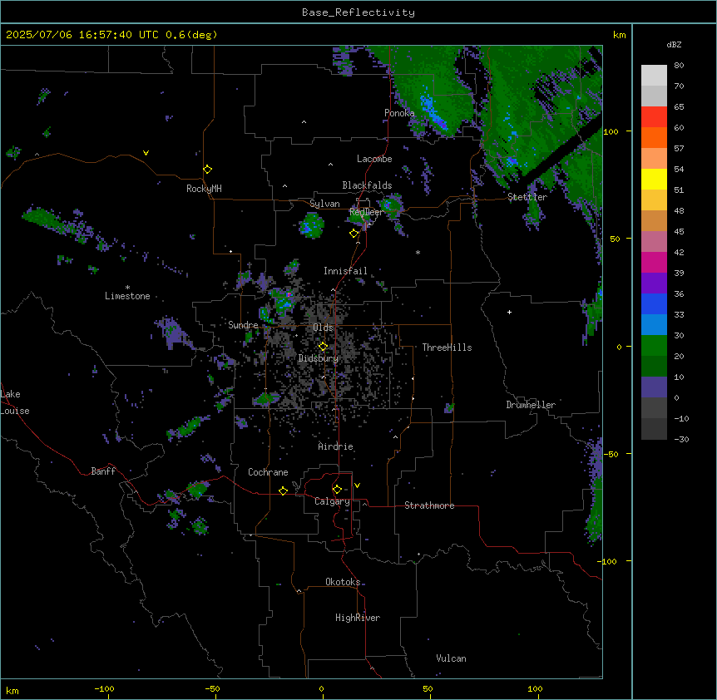Click the dBZ legend heading
The height and width of the screenshot is (700, 717).
click(674, 44)
